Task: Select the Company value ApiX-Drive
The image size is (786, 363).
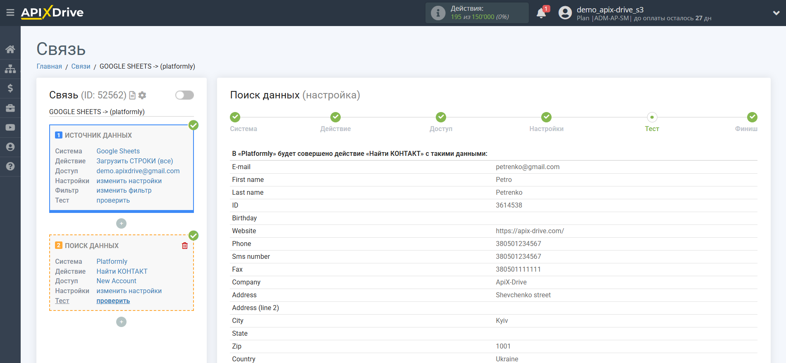Action: click(x=511, y=282)
